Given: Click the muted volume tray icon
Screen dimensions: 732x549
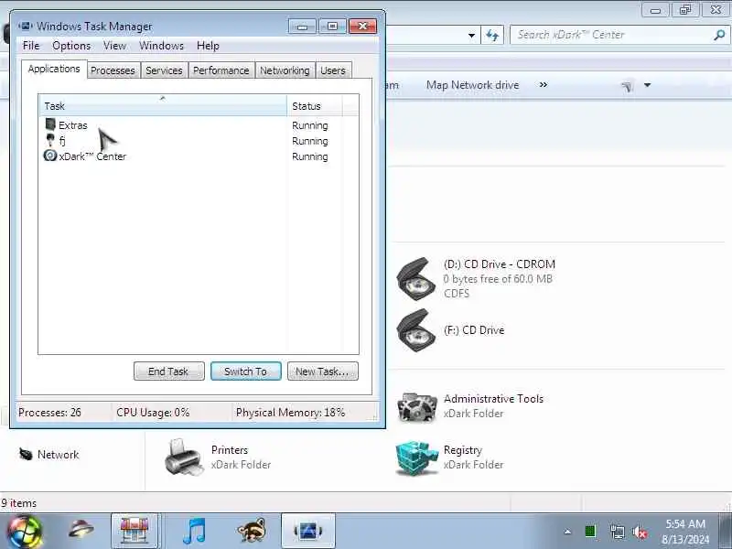Looking at the screenshot, I should tap(640, 532).
